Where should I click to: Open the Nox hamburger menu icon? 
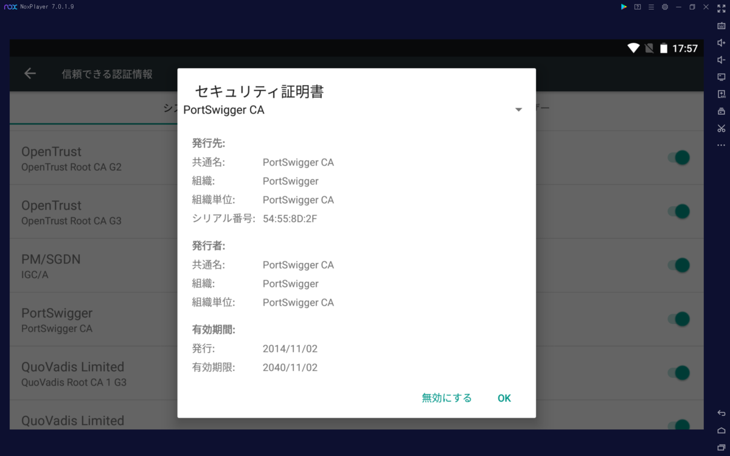pos(651,7)
